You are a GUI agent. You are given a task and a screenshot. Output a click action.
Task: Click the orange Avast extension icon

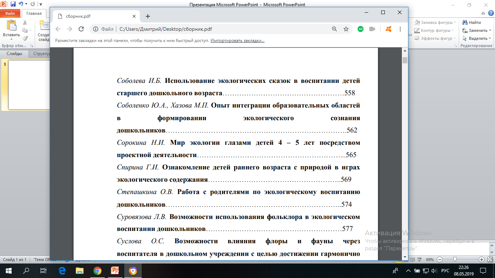point(388,29)
